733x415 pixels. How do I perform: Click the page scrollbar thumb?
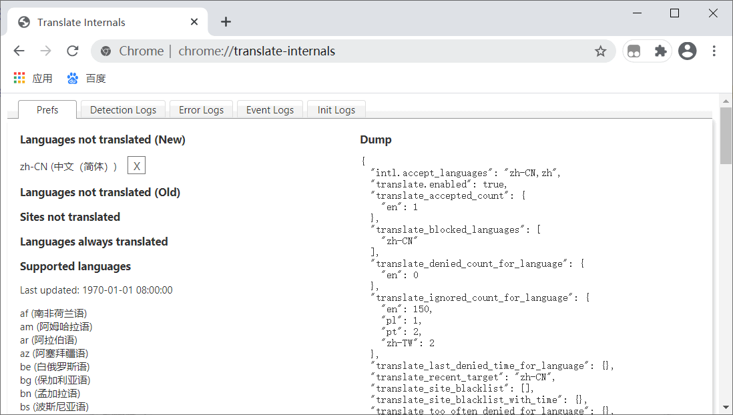(x=726, y=133)
